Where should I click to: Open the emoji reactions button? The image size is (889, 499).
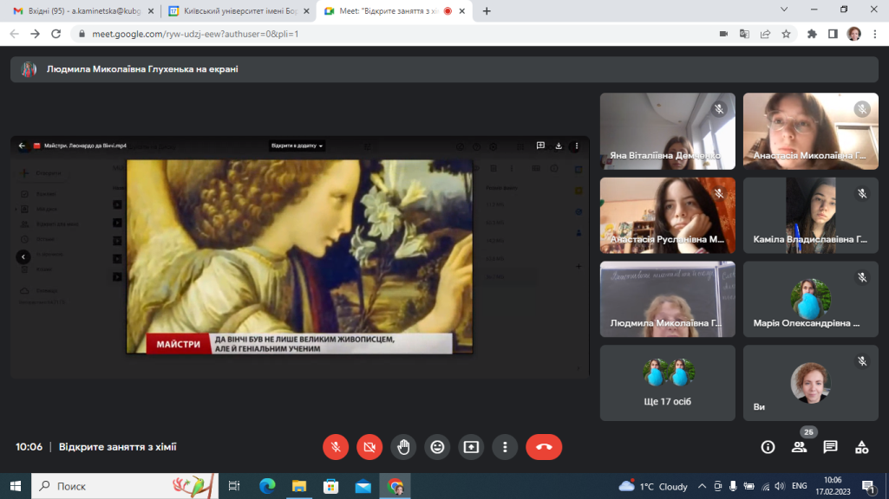[437, 447]
